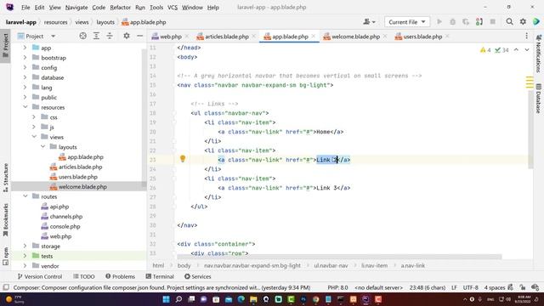544x306 pixels.
Task: Click the UTF-8 encoding in status bar
Action: tap(470, 287)
